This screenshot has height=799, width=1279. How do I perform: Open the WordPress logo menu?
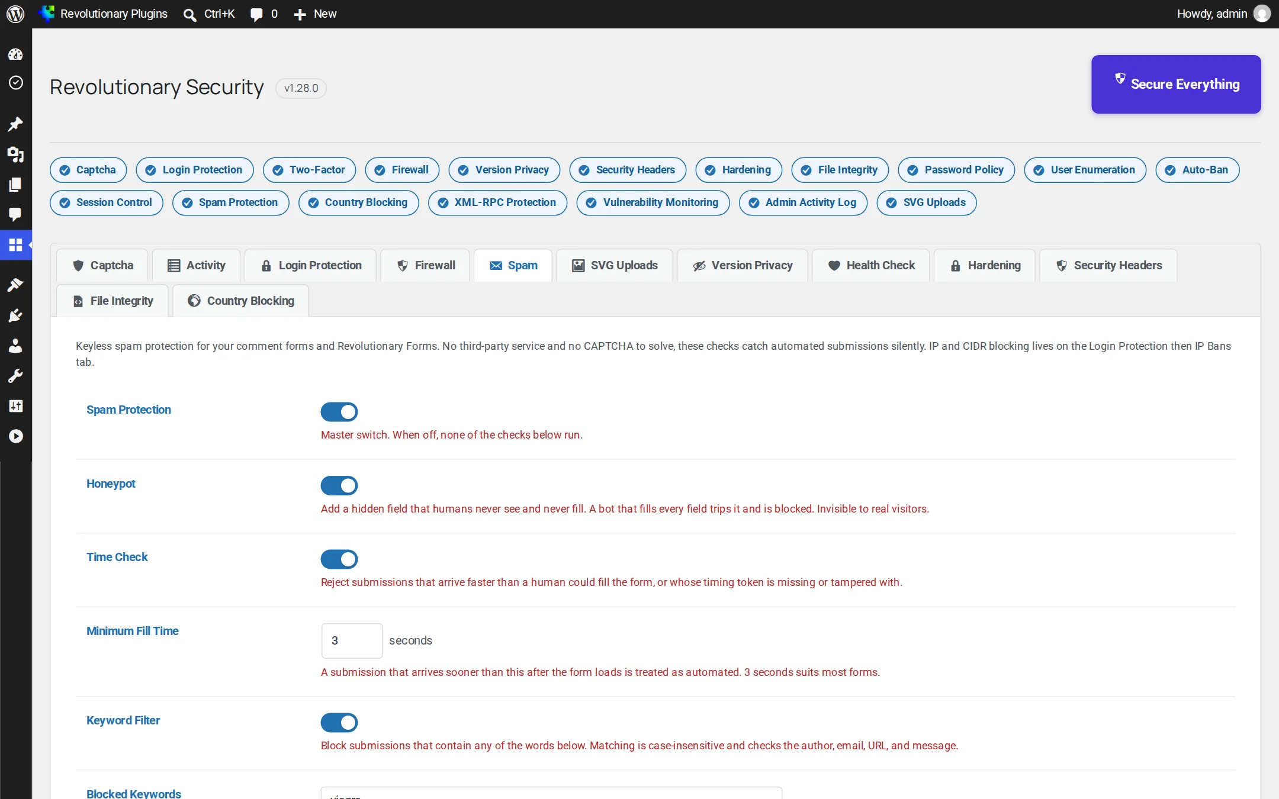point(15,14)
